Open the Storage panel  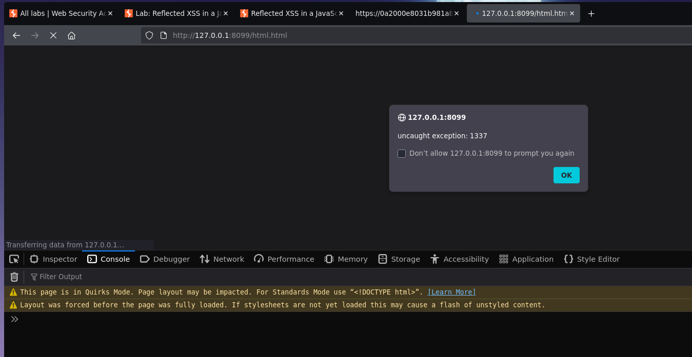click(x=399, y=259)
